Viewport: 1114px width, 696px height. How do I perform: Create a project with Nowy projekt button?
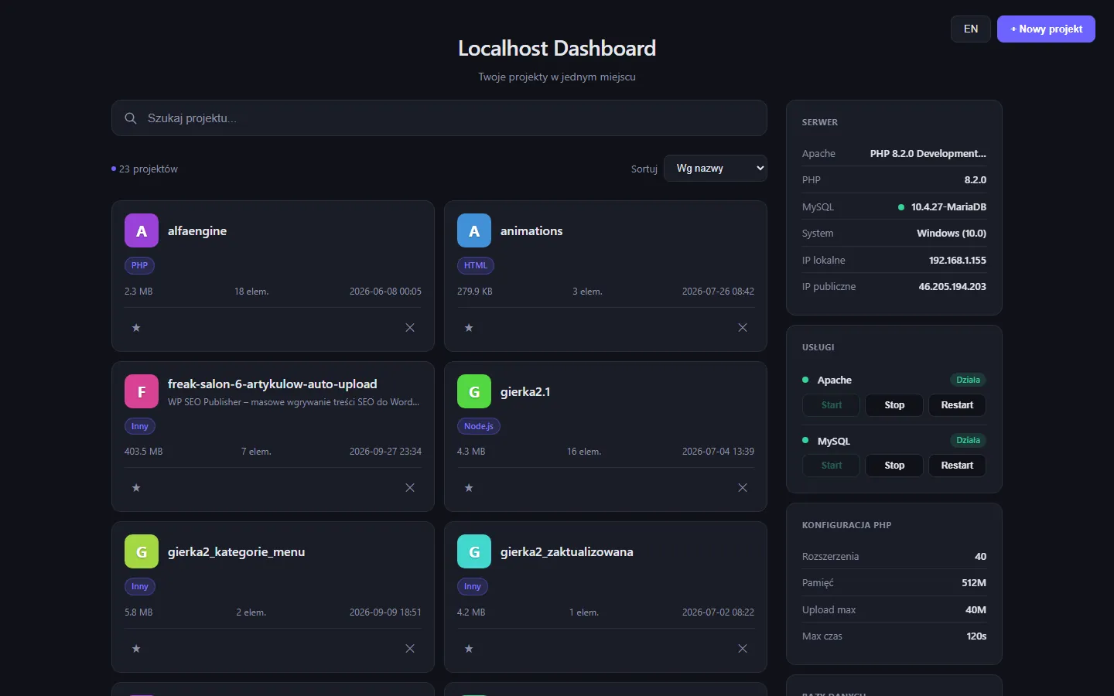tap(1046, 29)
